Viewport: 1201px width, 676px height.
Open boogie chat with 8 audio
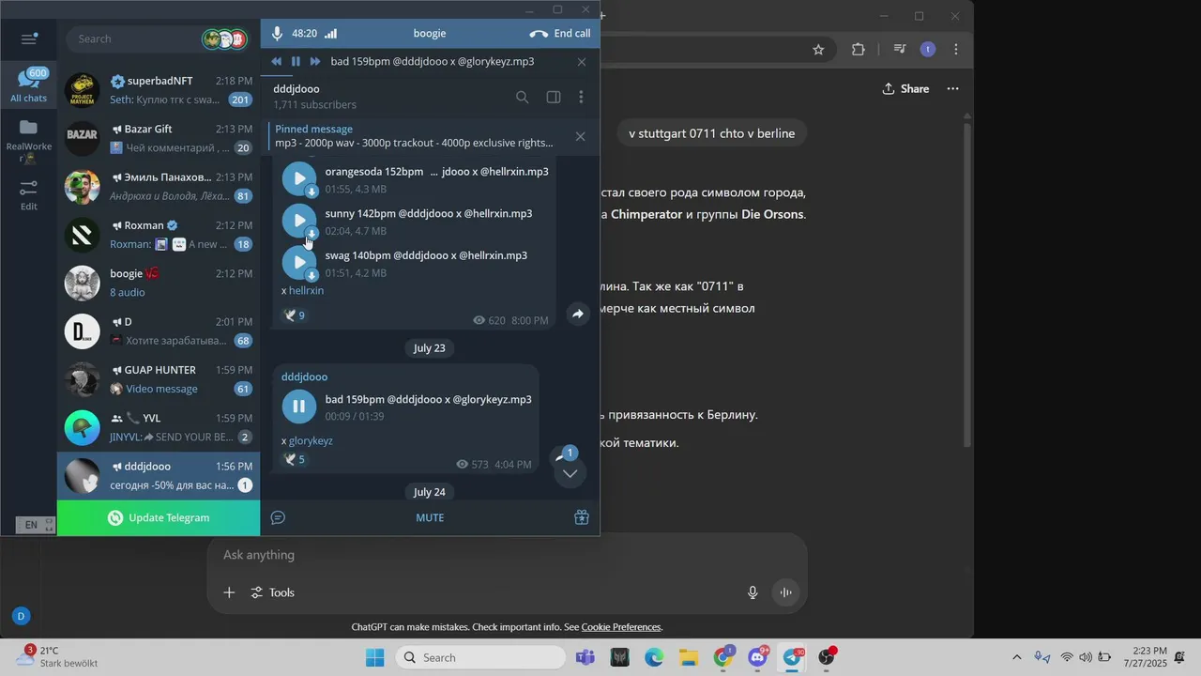pyautogui.click(x=159, y=283)
